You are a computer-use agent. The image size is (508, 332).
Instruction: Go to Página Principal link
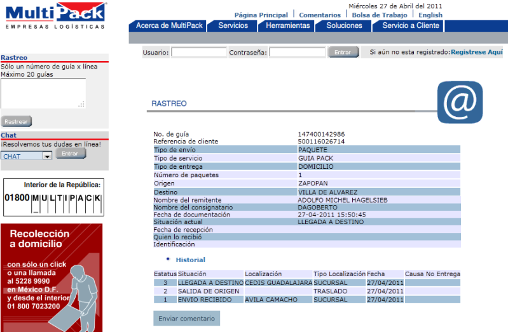coord(261,15)
